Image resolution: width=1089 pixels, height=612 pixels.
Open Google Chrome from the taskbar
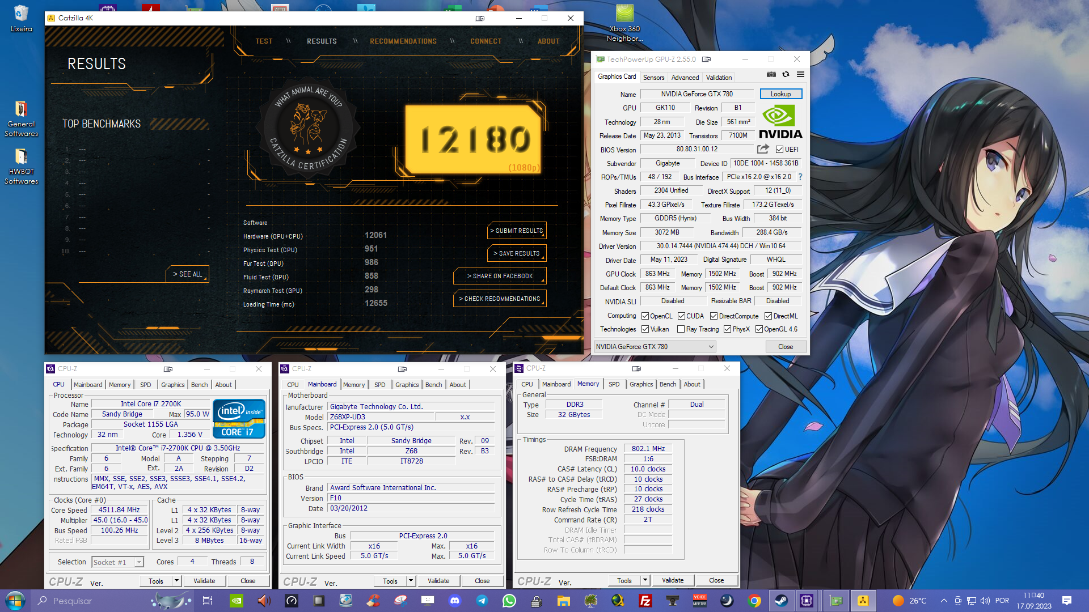754,601
